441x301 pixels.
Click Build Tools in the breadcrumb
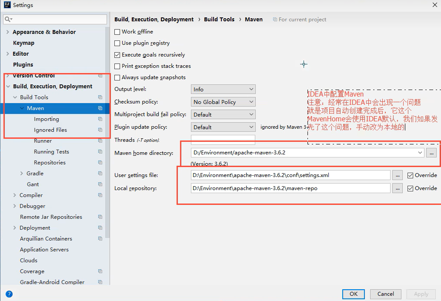tap(219, 20)
